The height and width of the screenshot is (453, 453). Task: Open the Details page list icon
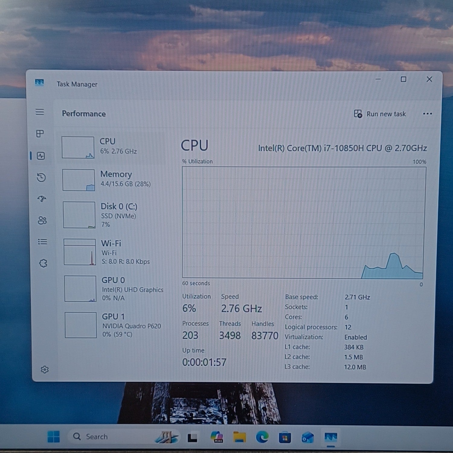click(43, 242)
